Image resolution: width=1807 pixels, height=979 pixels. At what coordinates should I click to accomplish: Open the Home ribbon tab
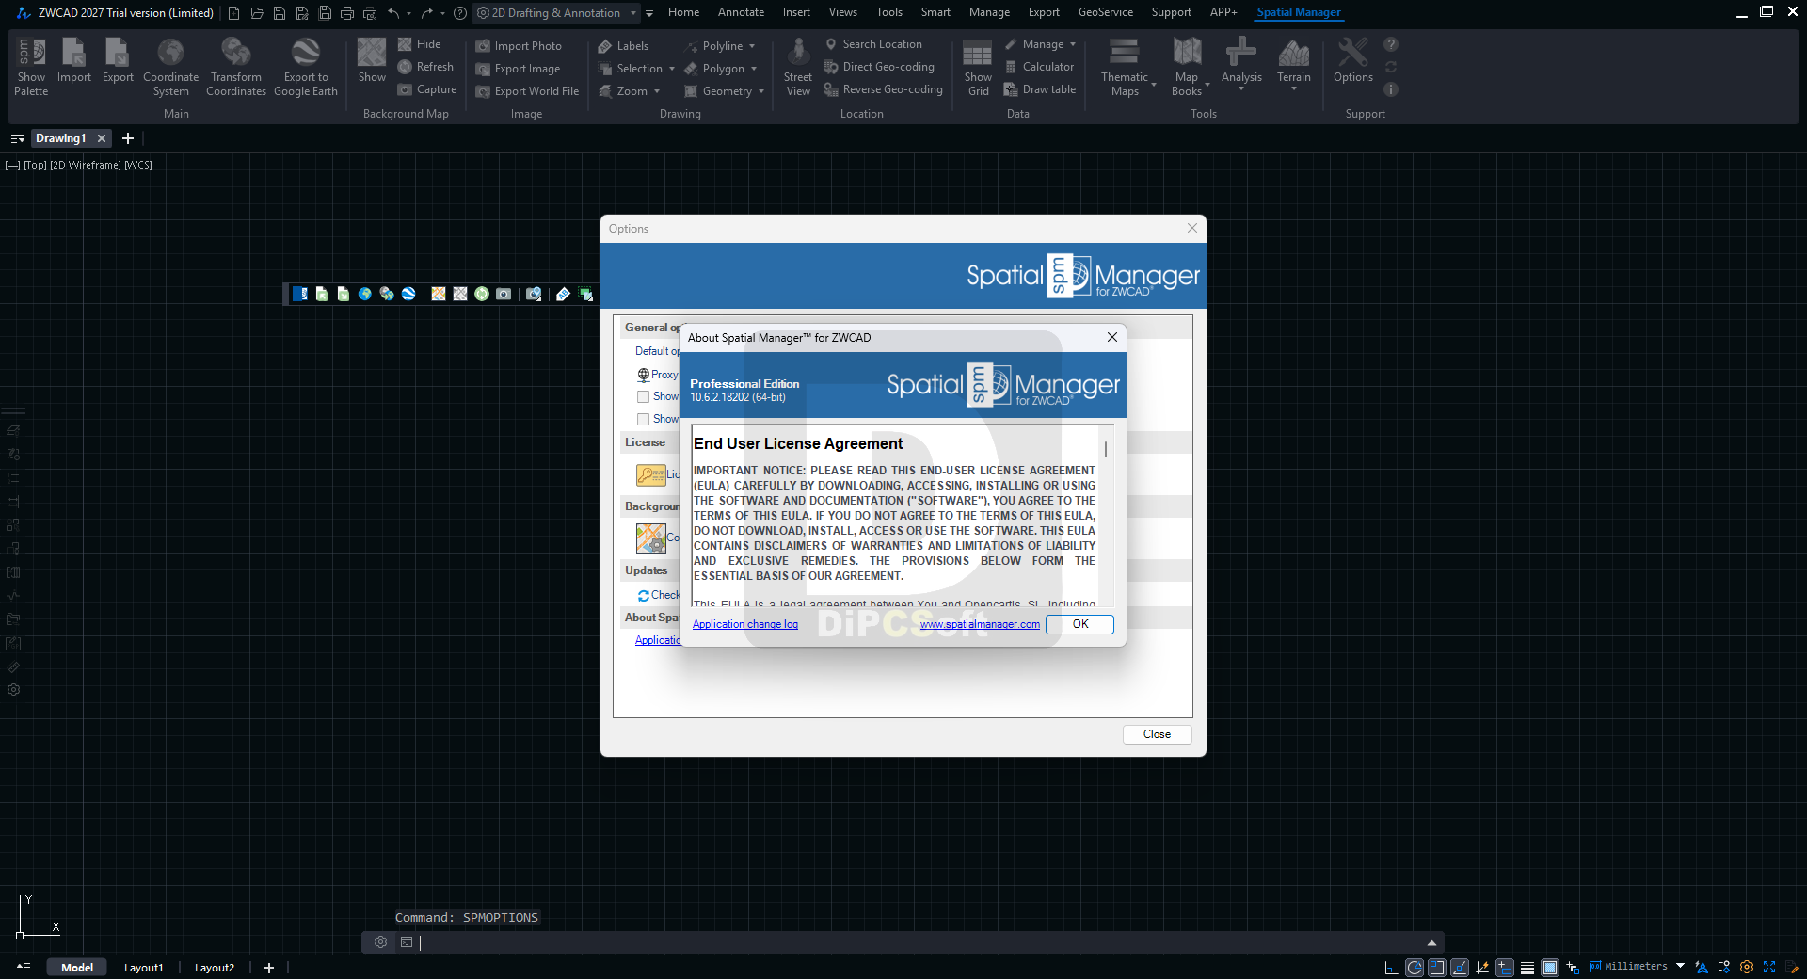pyautogui.click(x=683, y=12)
